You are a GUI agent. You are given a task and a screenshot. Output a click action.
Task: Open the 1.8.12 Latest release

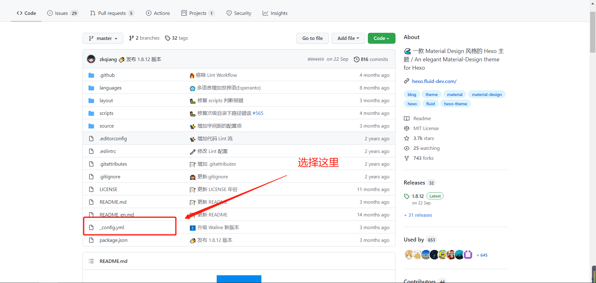(x=423, y=196)
